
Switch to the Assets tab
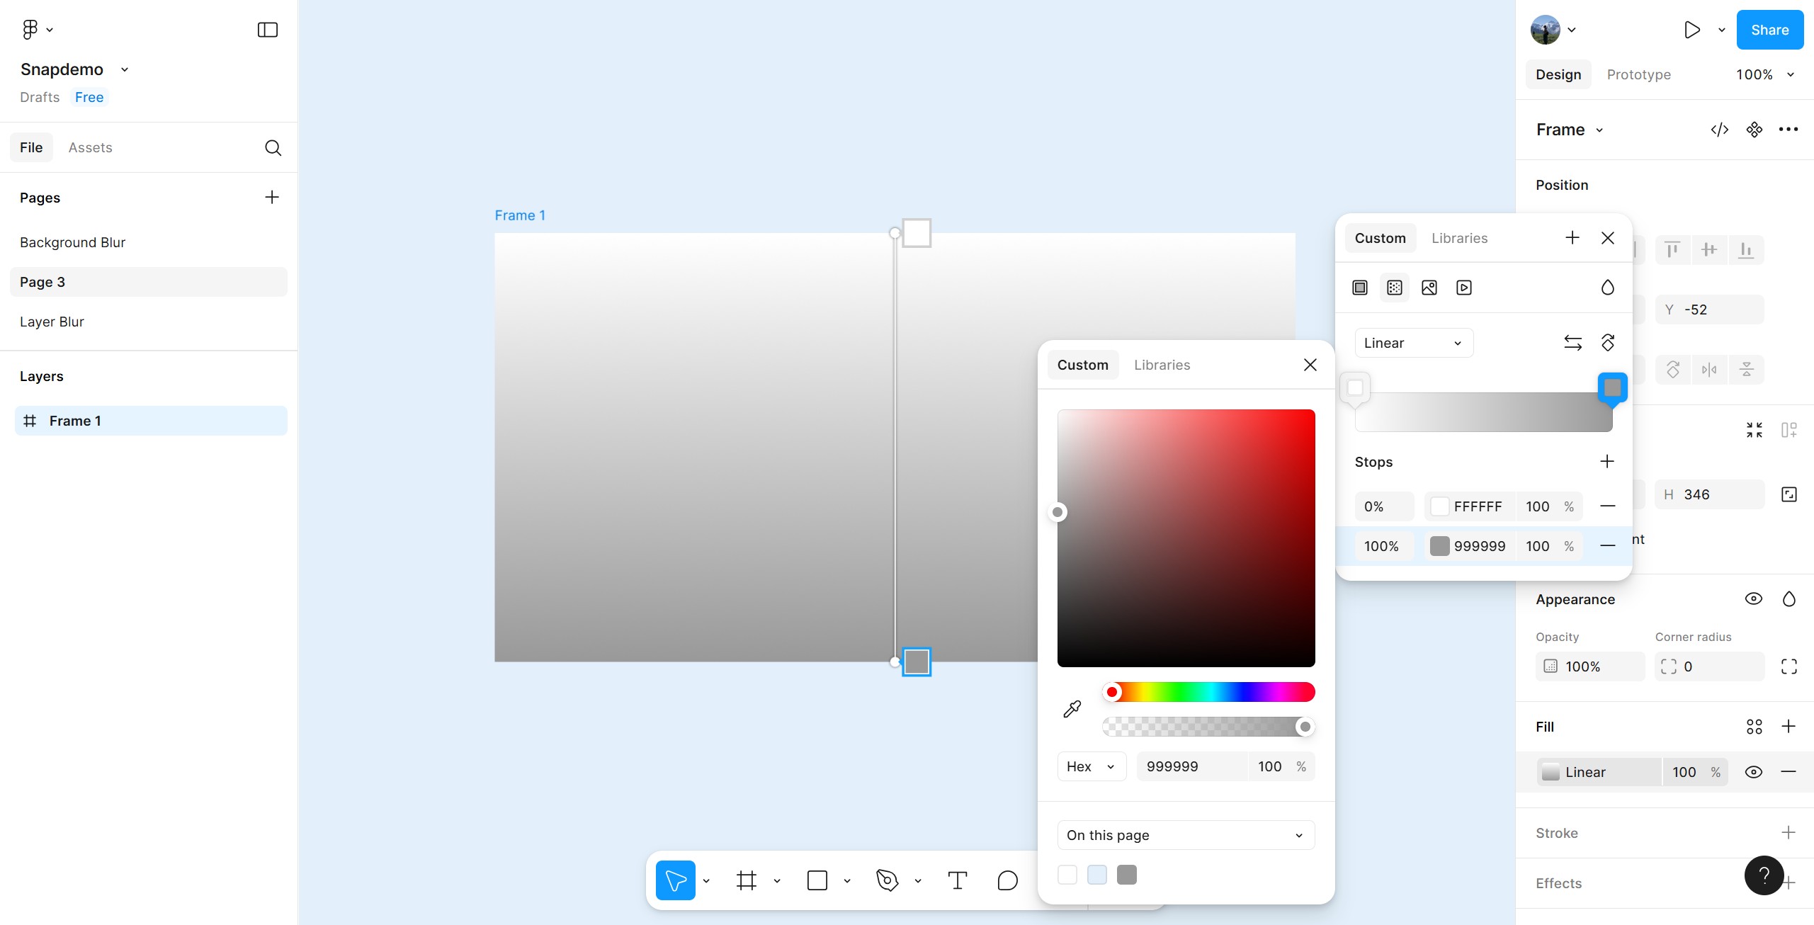pos(91,147)
